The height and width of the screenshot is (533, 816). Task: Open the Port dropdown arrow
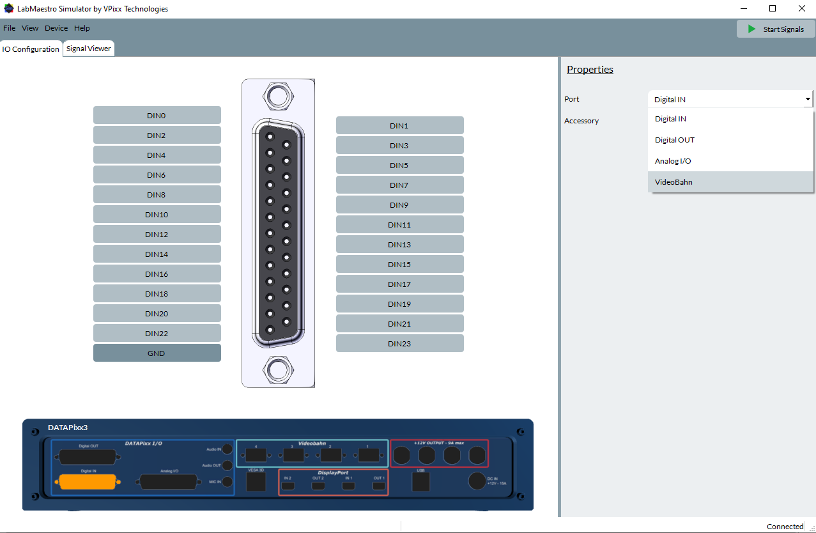[x=808, y=100]
